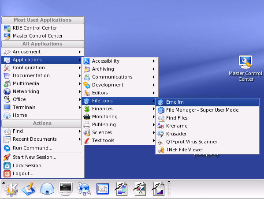Screen dimensions: 264x199
Task: Open the Communications submenu entry
Action: 120,77
